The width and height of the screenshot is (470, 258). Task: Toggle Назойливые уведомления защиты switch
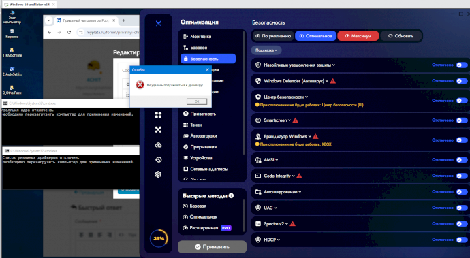462,65
